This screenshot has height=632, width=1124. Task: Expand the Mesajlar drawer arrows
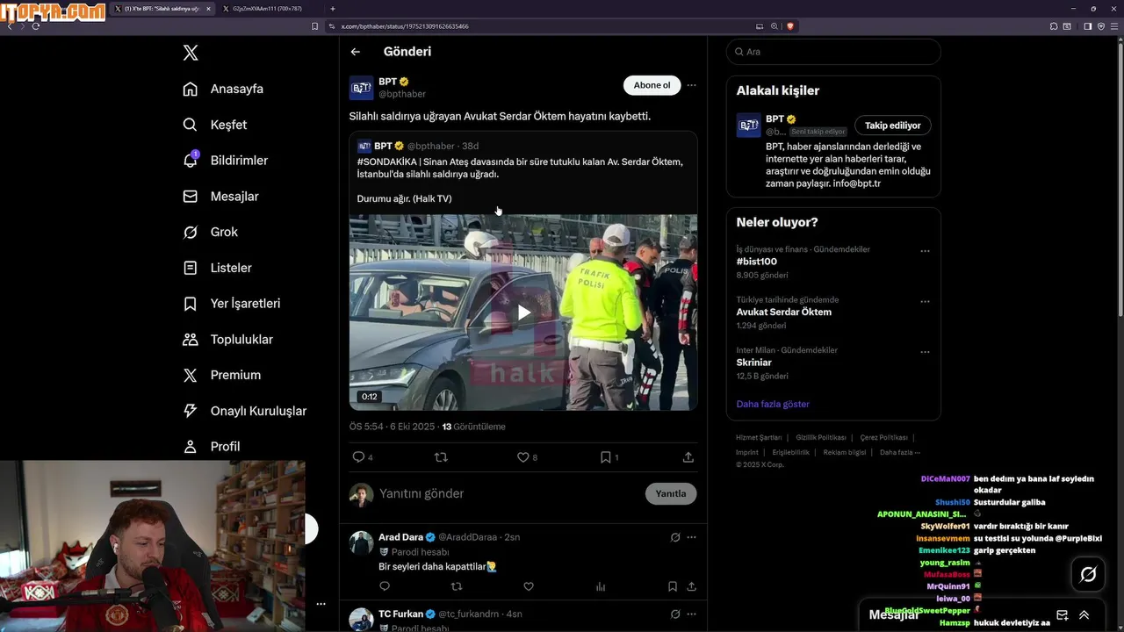coord(1084,615)
